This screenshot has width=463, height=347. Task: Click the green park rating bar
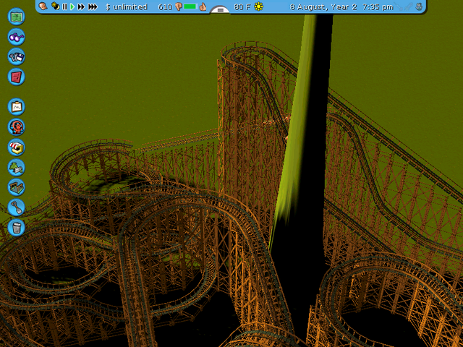click(190, 7)
